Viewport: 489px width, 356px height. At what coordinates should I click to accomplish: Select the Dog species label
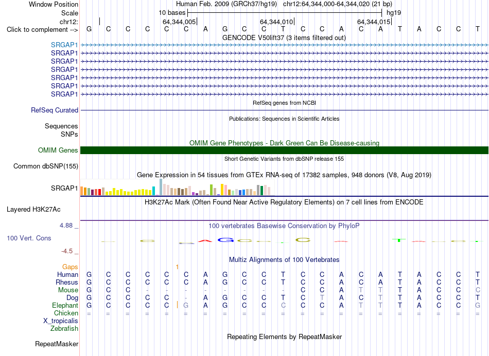pyautogui.click(x=72, y=298)
